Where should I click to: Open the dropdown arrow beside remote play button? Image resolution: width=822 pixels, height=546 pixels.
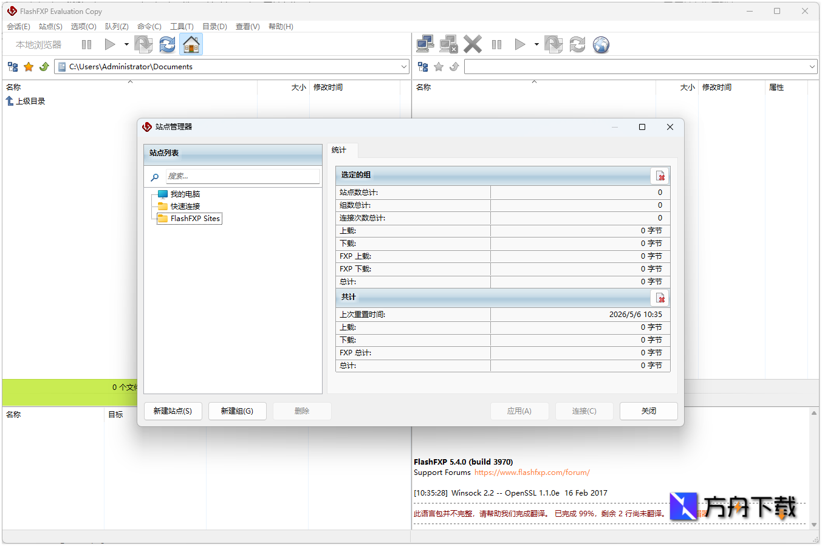pos(536,44)
